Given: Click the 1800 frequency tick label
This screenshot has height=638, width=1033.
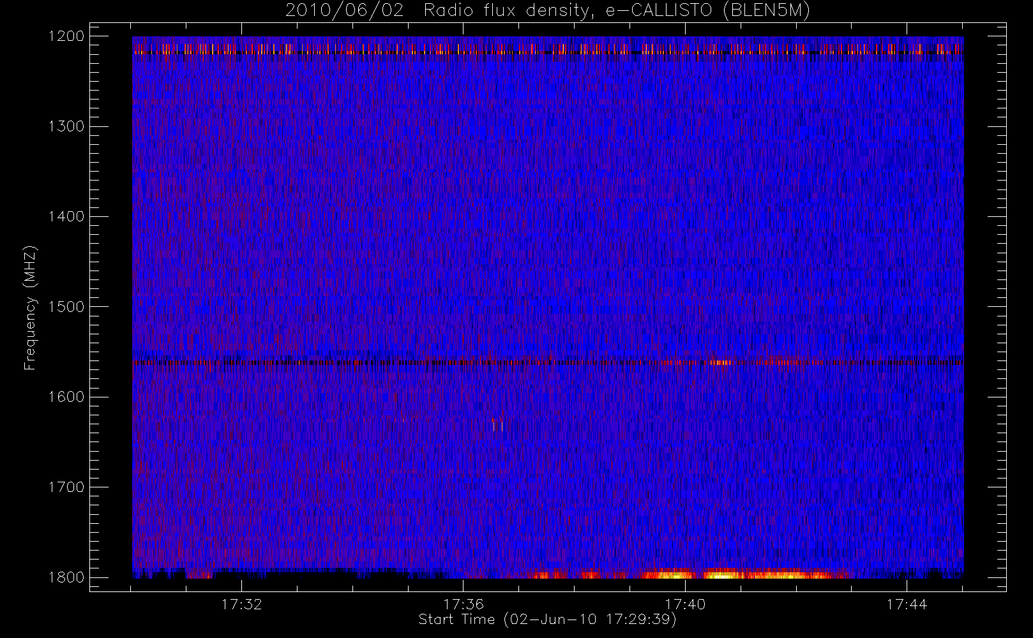Looking at the screenshot, I should pos(67,577).
